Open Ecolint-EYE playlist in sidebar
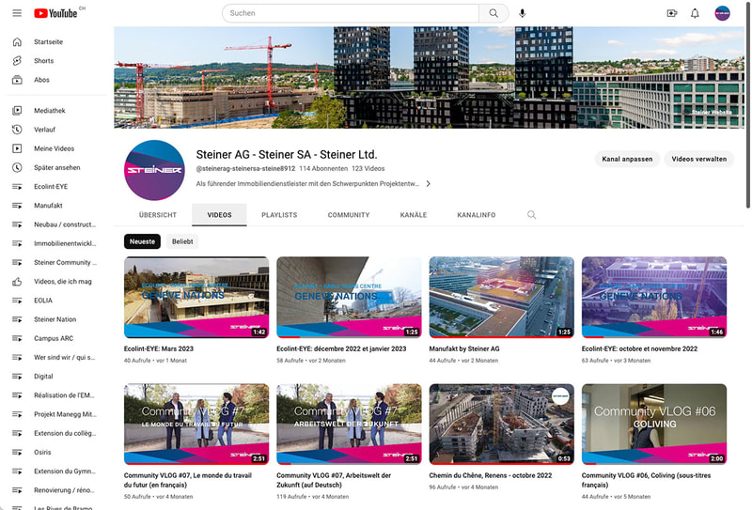The width and height of the screenshot is (752, 510). click(x=51, y=187)
